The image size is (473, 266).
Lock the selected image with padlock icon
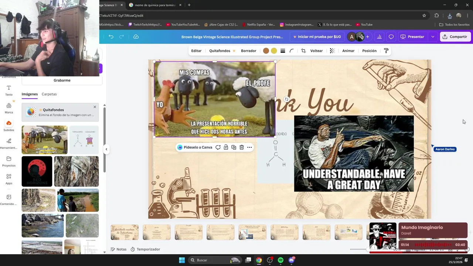pyautogui.click(x=226, y=147)
